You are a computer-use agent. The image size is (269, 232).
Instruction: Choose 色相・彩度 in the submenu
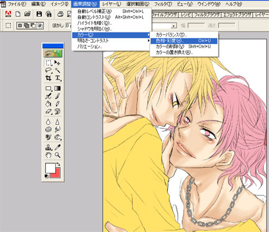coord(184,41)
